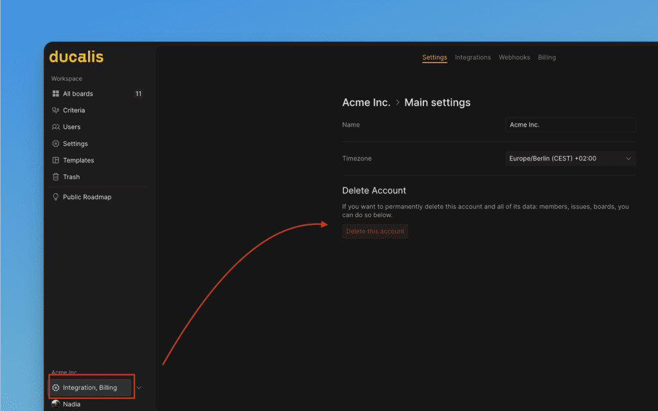Click the Public Roadmap lightbulb icon
This screenshot has height=411, width=658.
[56, 197]
